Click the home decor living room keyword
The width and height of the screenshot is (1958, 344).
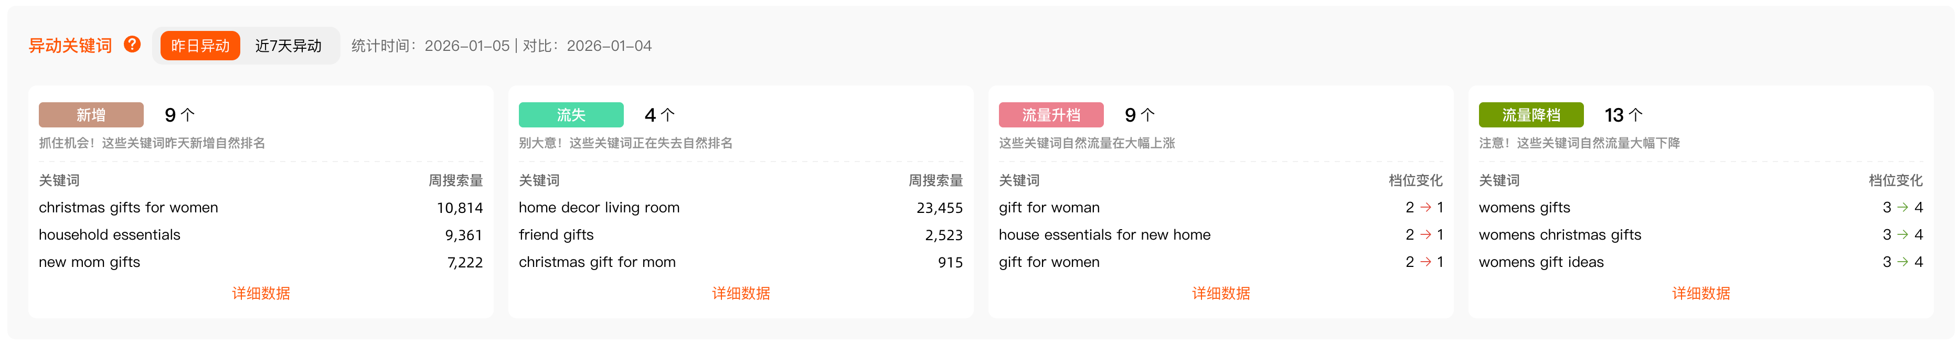[x=599, y=207]
